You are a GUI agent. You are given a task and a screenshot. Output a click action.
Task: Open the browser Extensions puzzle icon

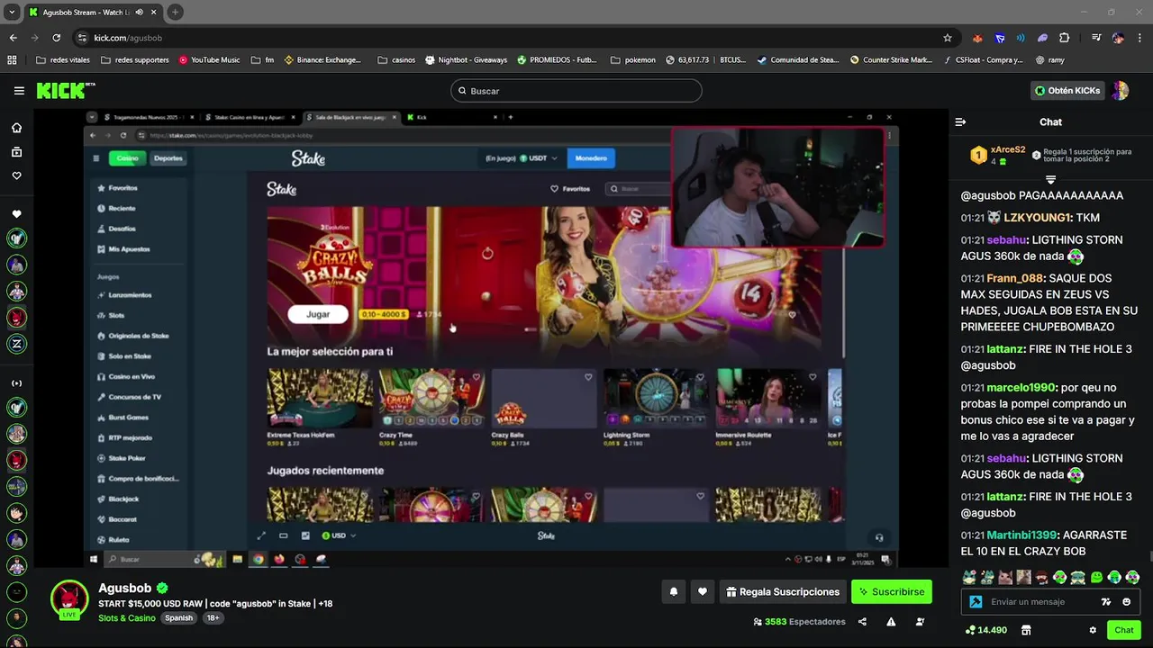click(1065, 38)
